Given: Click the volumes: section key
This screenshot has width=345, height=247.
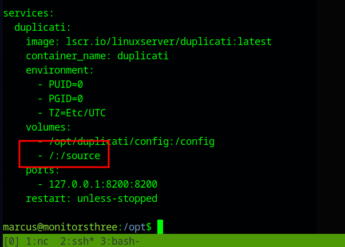Looking at the screenshot, I should (49, 127).
